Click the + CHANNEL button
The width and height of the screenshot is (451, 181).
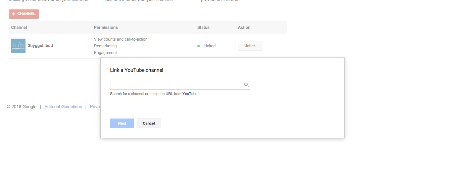(23, 14)
